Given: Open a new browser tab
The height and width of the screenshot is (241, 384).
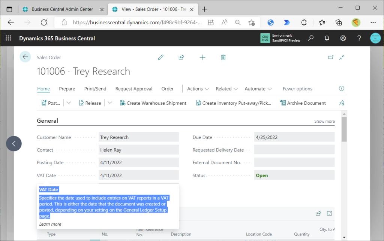Looking at the screenshot, I should [204, 9].
